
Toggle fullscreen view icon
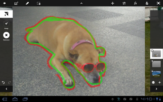point(158,3)
